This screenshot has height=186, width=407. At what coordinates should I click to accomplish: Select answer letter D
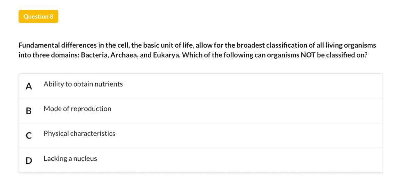[x=29, y=160]
